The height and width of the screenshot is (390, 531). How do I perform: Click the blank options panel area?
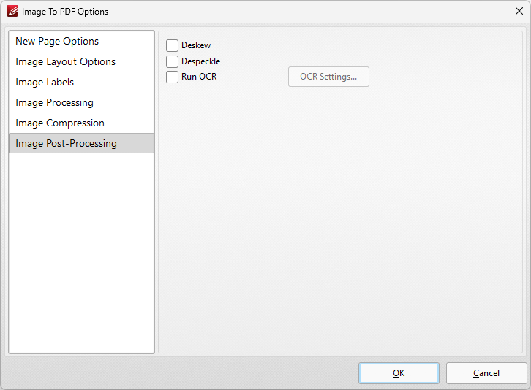pos(340,220)
